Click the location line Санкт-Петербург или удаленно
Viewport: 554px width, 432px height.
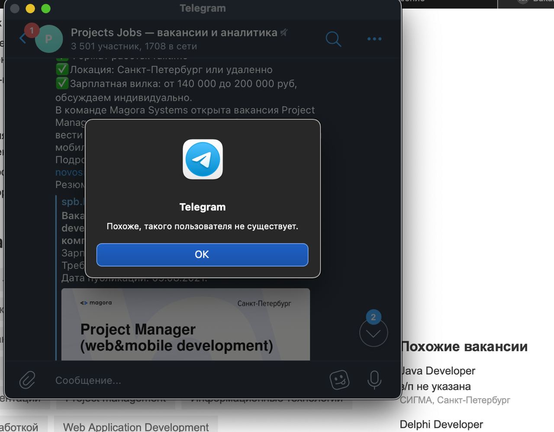(164, 70)
